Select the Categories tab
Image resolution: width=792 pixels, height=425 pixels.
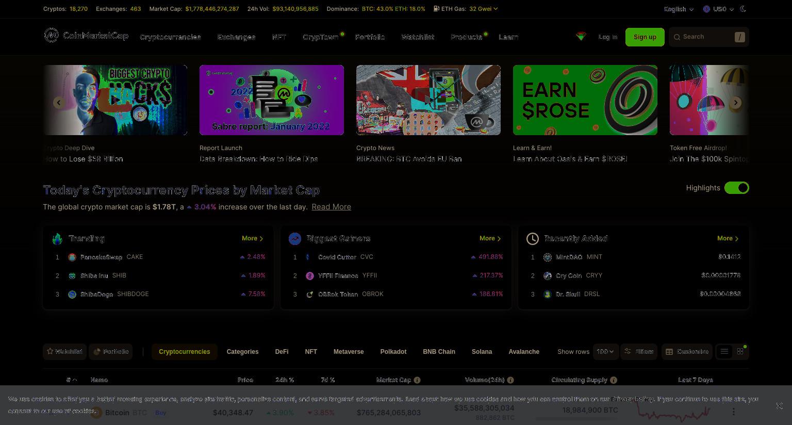[242, 352]
